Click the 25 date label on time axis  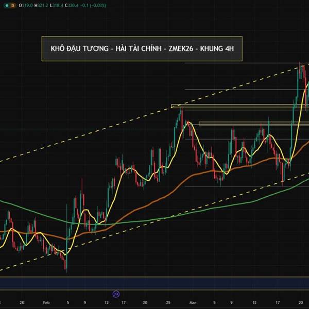point(168,302)
